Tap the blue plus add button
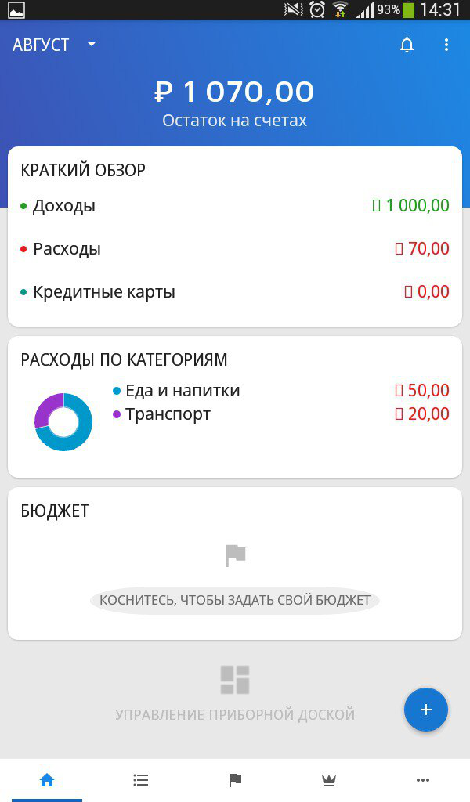 click(425, 710)
